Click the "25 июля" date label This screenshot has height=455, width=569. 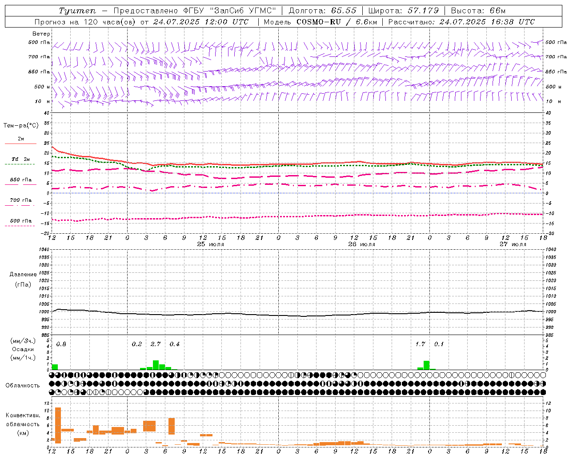(x=211, y=244)
